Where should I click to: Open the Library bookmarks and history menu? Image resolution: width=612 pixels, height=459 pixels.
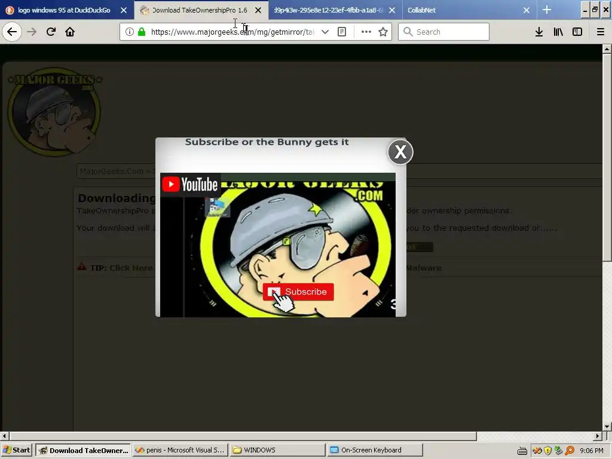(558, 32)
